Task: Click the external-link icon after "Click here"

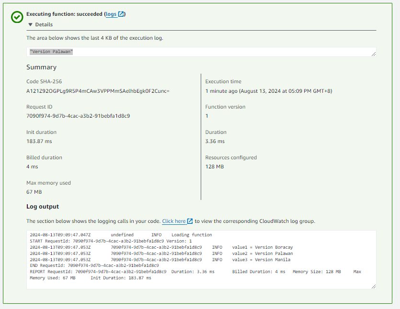Action: point(190,221)
